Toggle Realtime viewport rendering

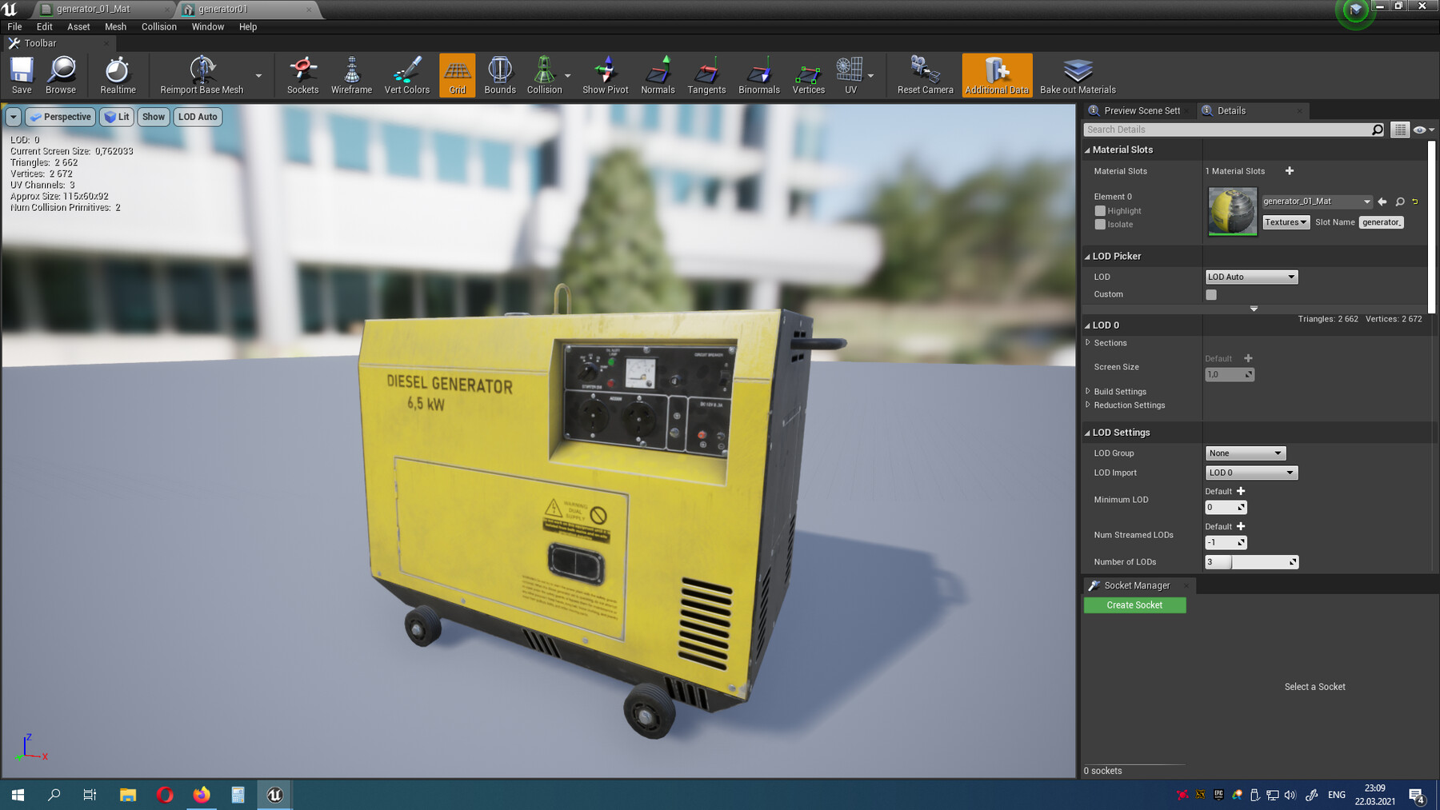tap(118, 75)
